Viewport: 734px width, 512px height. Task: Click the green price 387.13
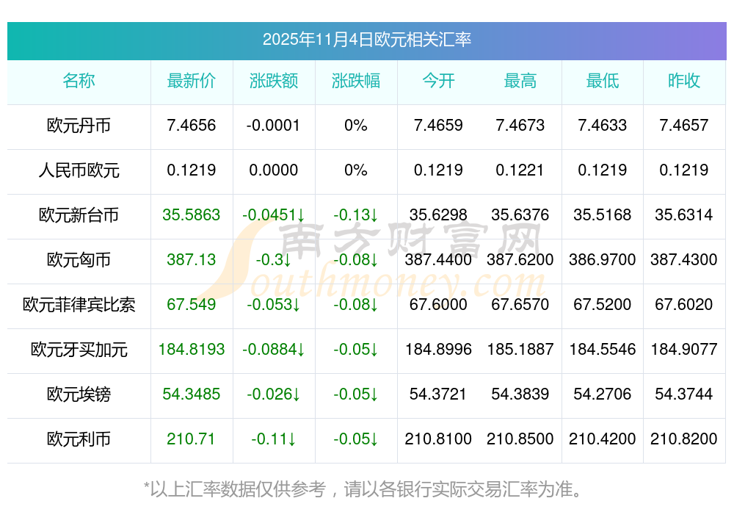tap(192, 259)
